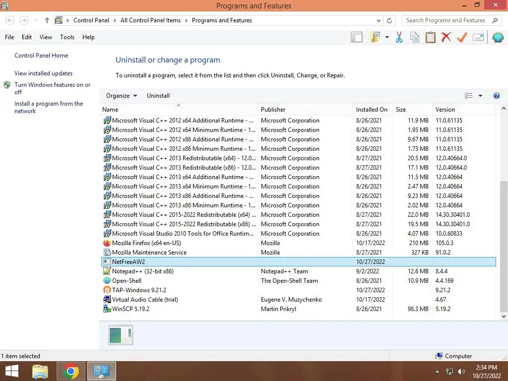
Task: Expand the arrow after Control Panel breadcrumb
Action: pyautogui.click(x=115, y=20)
